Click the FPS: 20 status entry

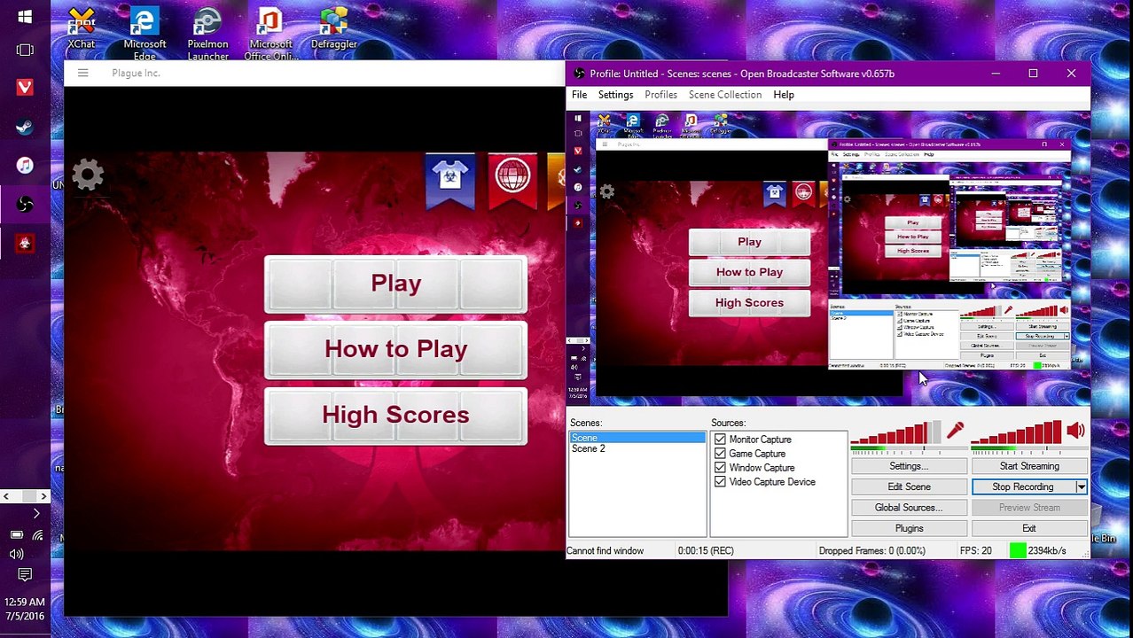coord(976,551)
